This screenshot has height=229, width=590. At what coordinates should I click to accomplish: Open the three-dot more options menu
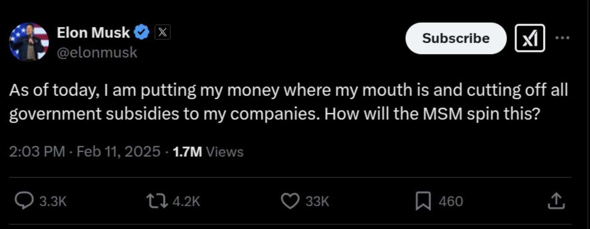click(562, 38)
